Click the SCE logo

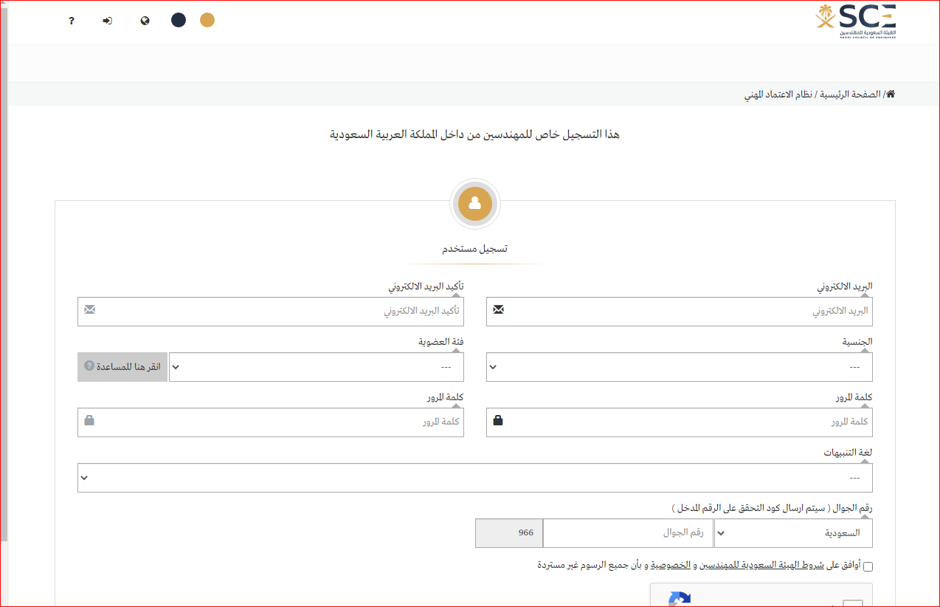[855, 21]
